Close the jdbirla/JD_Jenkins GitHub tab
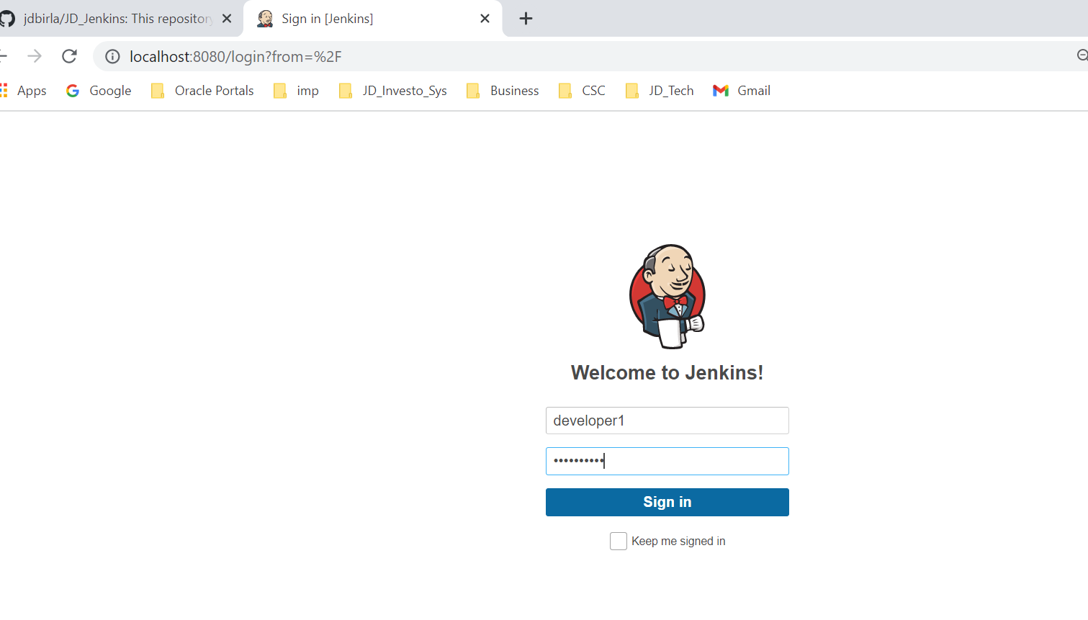The height and width of the screenshot is (620, 1088). 227,19
